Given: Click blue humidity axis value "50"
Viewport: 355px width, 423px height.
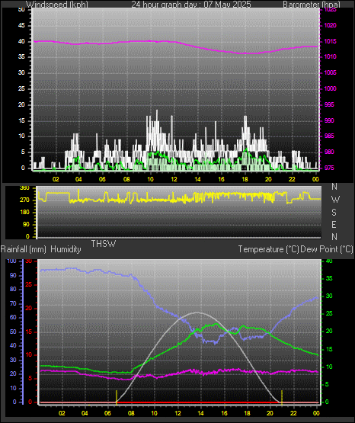Looking at the screenshot, I should tap(13, 332).
